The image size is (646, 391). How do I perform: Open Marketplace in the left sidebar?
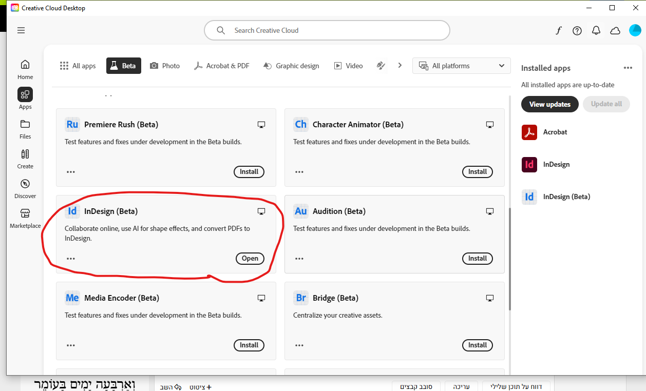(x=25, y=218)
